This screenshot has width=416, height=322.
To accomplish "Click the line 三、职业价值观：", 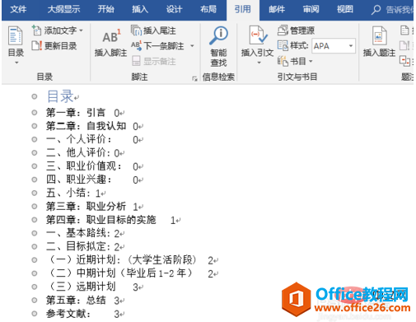I will [x=84, y=166].
